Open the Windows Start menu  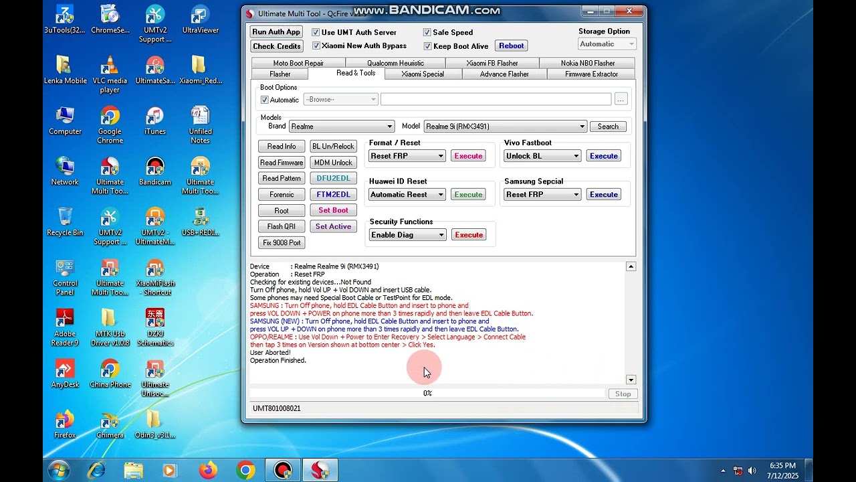(59, 470)
